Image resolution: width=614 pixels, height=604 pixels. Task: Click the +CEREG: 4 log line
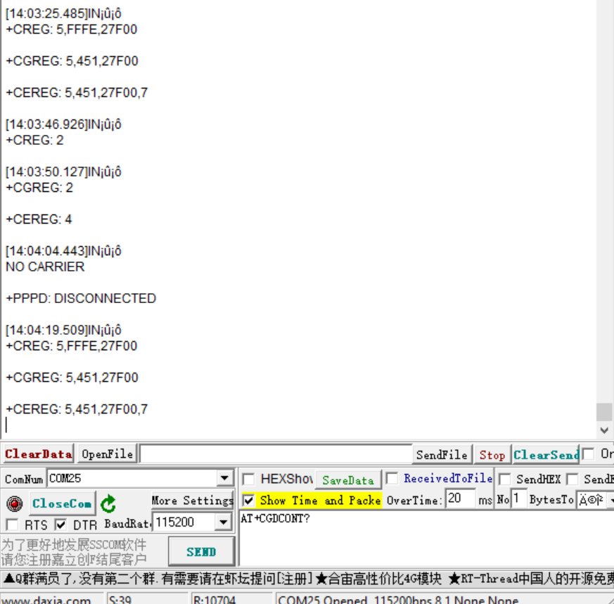point(39,219)
